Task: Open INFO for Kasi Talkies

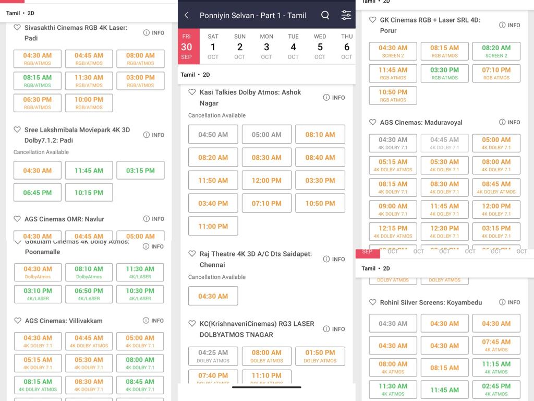Action: coord(334,98)
